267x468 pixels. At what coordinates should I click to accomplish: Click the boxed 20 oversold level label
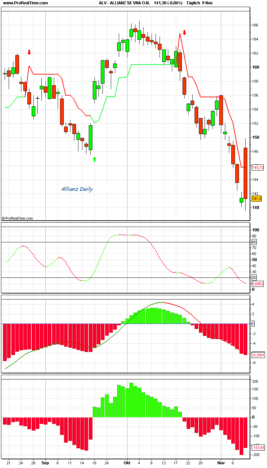254,278
